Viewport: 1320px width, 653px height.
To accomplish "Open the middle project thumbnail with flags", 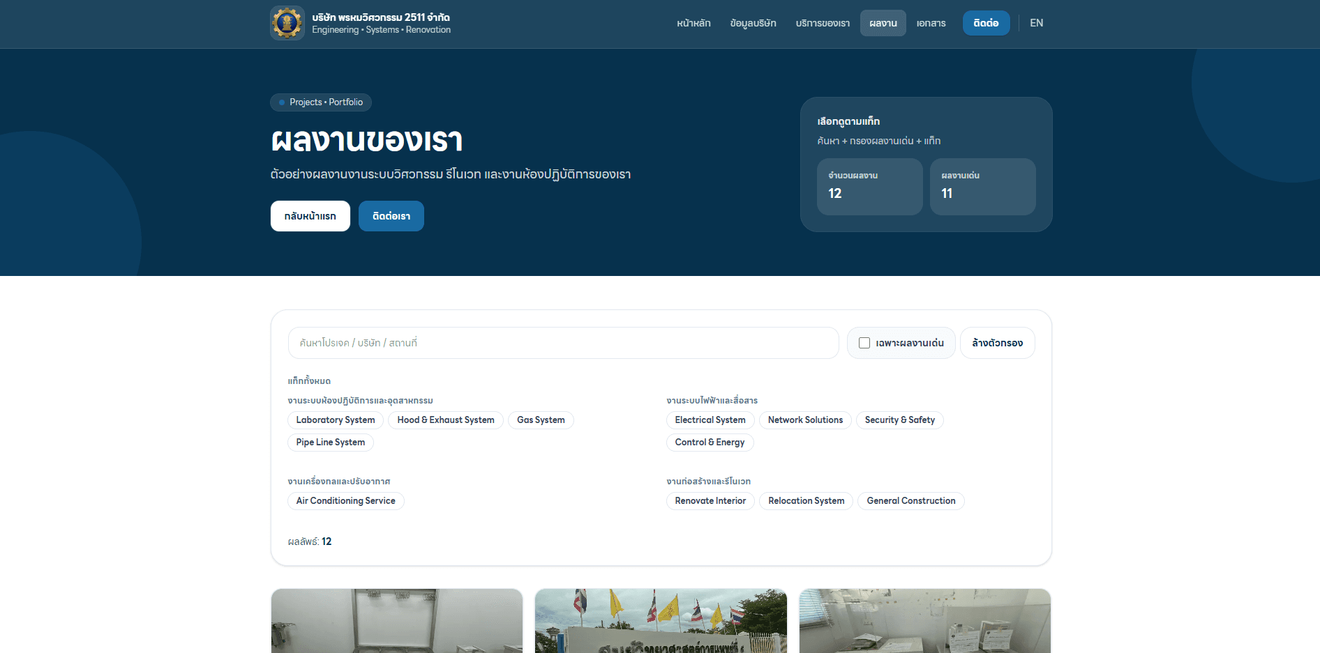I will 660,620.
